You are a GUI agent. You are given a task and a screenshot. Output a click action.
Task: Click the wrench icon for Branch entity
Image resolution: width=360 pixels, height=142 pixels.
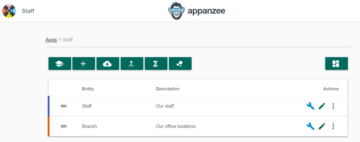coord(310,126)
